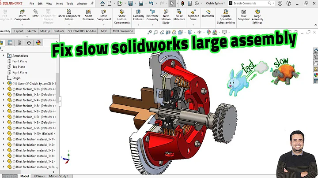Click the New document icon
The width and height of the screenshot is (318, 178).
click(110, 3)
